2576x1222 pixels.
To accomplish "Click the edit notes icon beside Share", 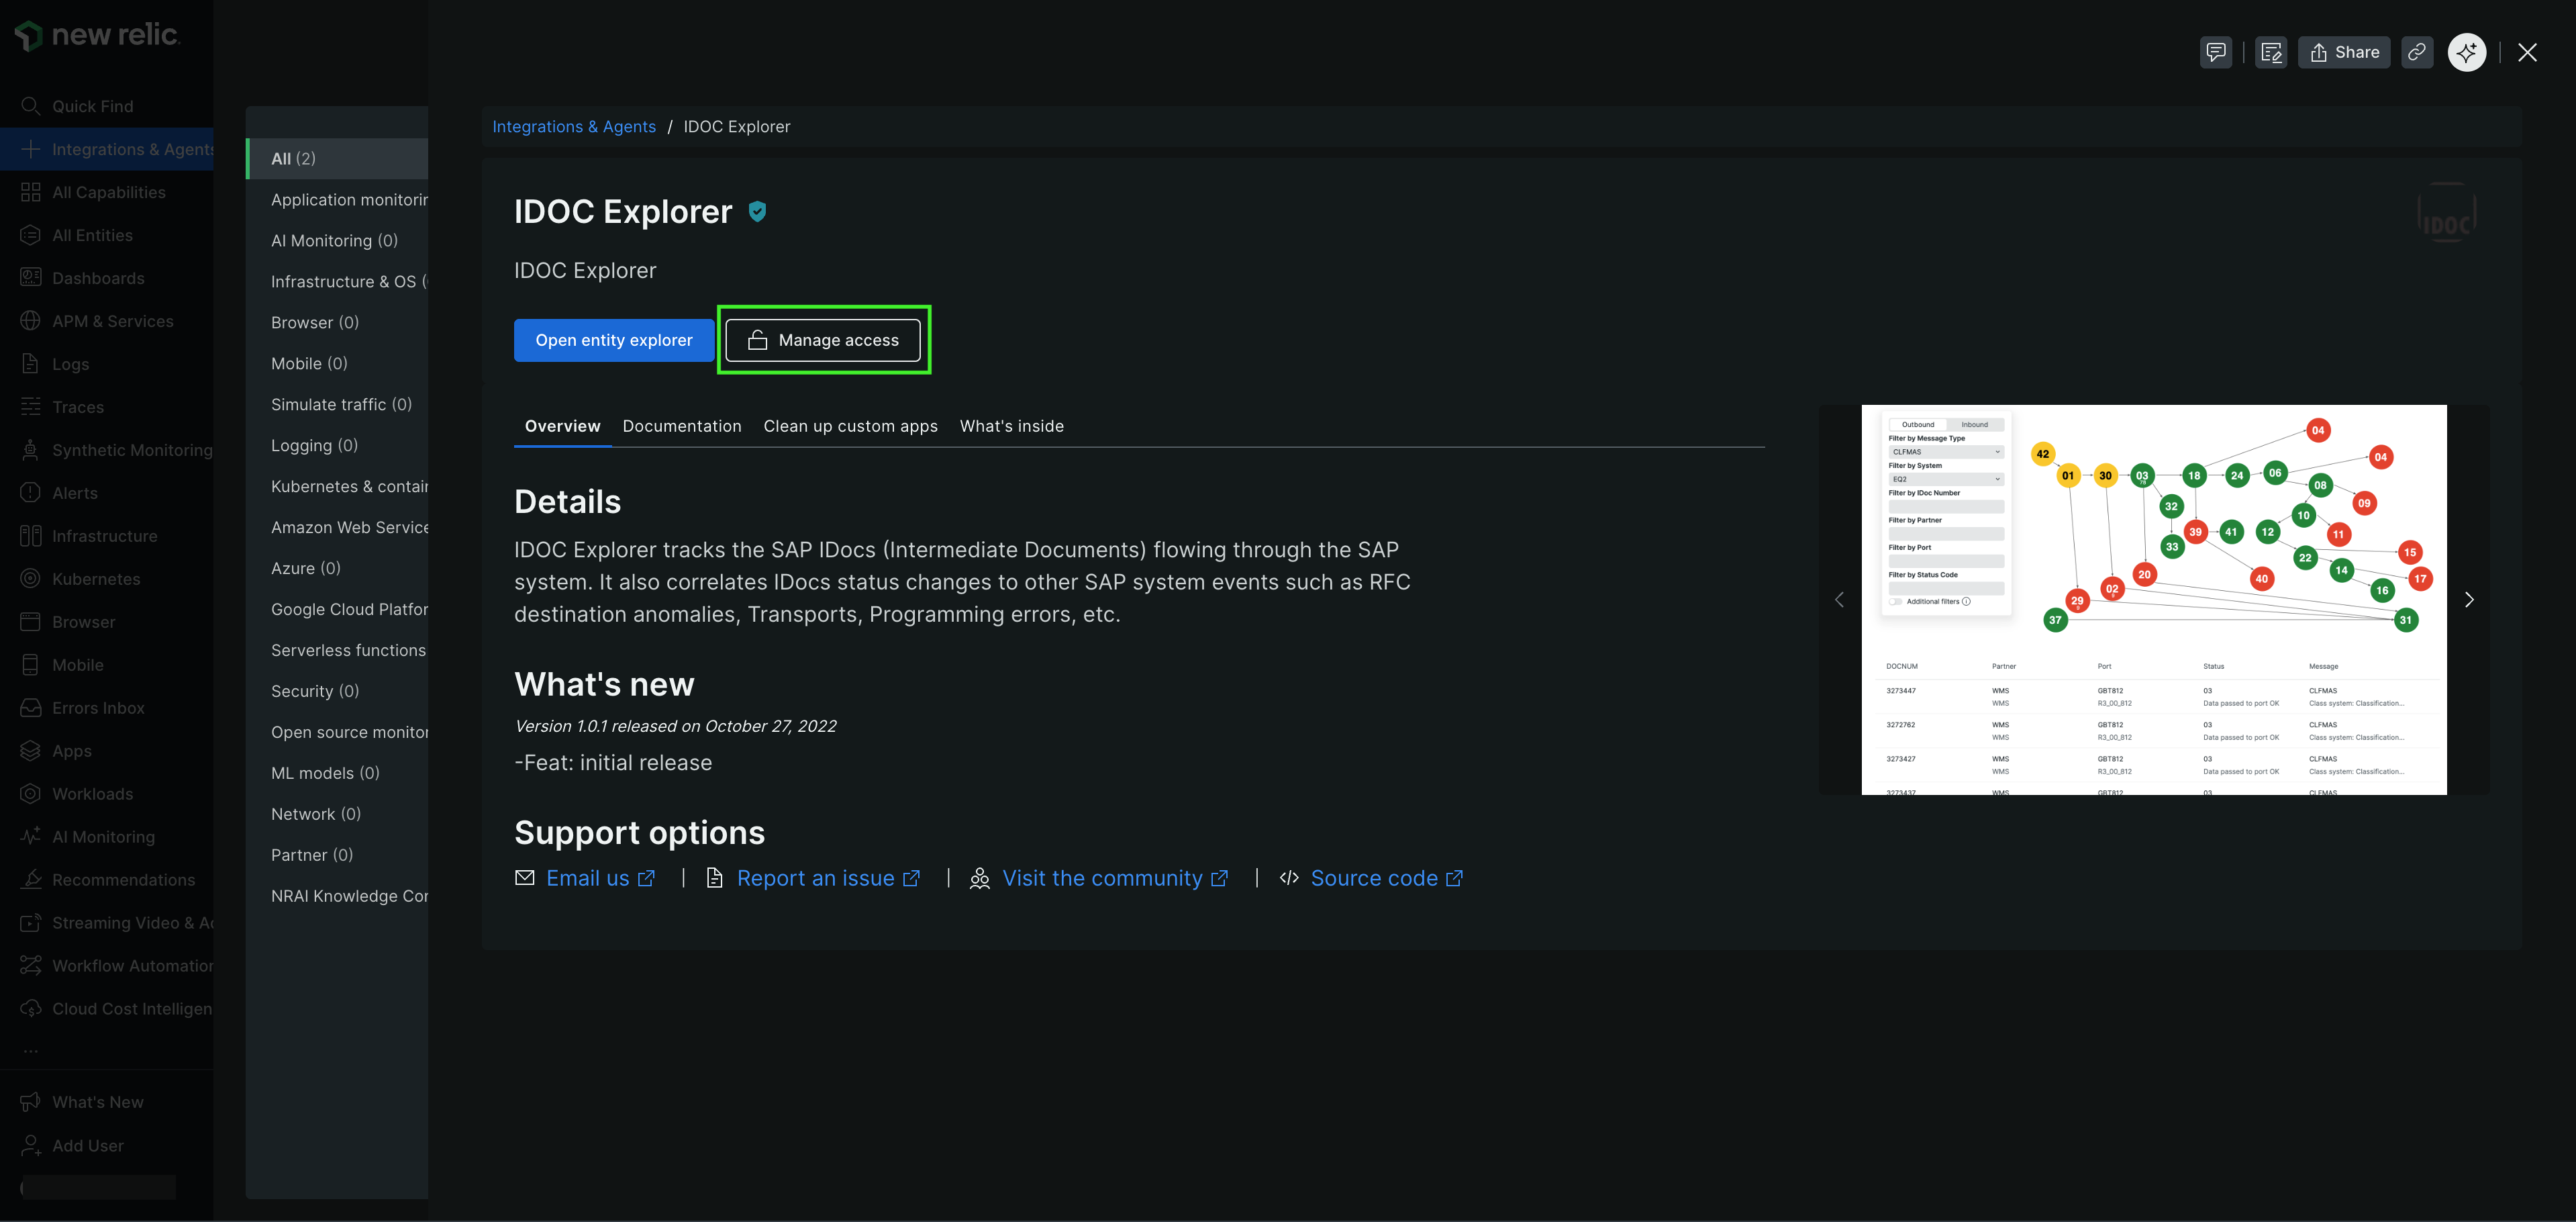I will pyautogui.click(x=2270, y=52).
